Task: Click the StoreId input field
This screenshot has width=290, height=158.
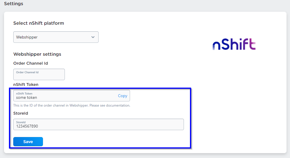Action: point(99,124)
